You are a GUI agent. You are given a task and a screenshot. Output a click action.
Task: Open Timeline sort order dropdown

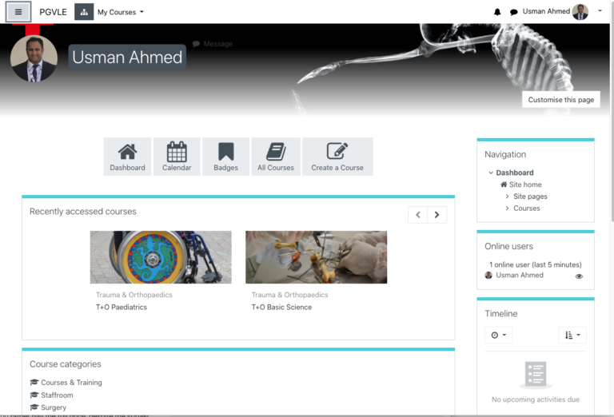572,335
